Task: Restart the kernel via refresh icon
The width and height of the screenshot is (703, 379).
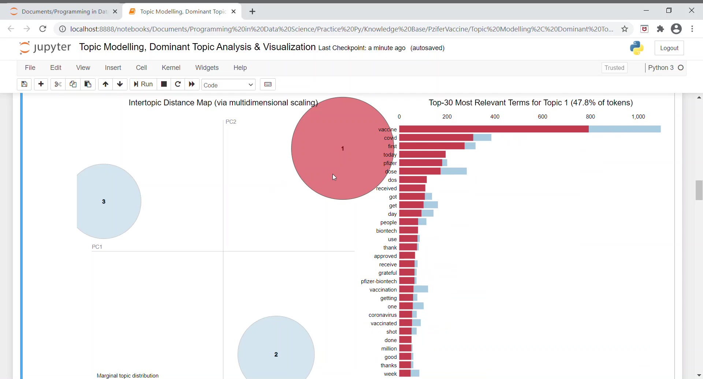Action: (178, 84)
